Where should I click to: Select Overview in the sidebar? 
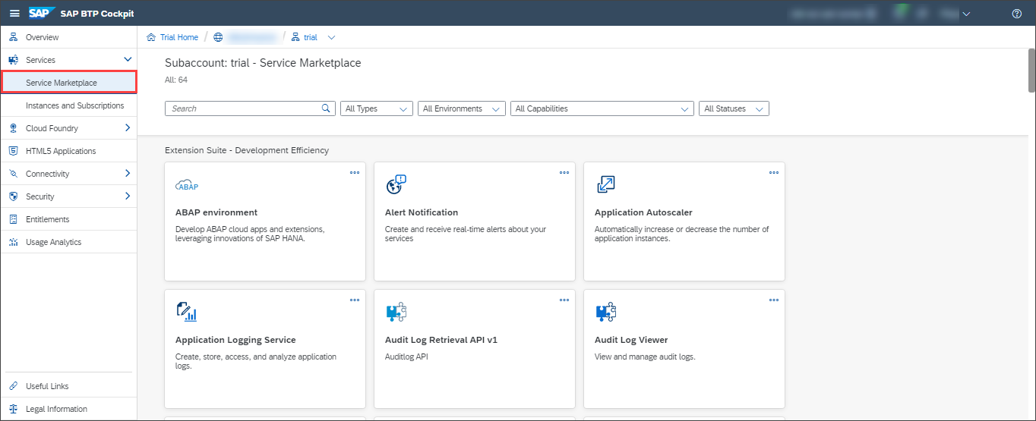click(x=68, y=37)
